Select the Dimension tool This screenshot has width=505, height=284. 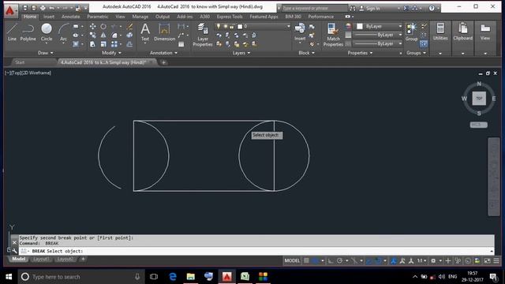(x=164, y=32)
